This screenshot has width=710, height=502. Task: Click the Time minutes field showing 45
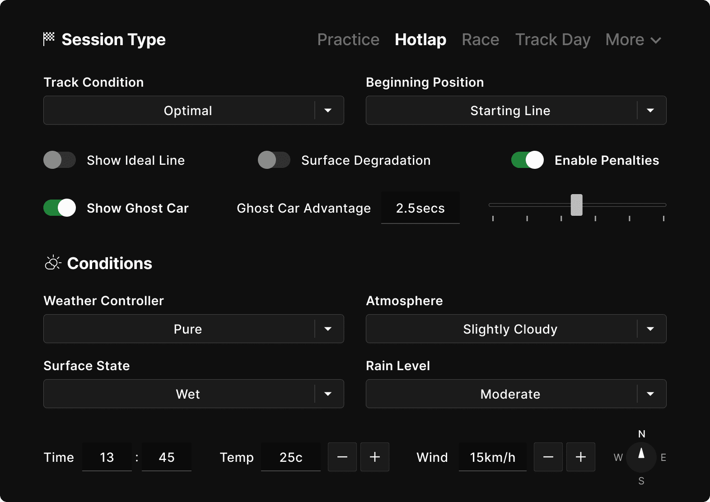click(167, 457)
